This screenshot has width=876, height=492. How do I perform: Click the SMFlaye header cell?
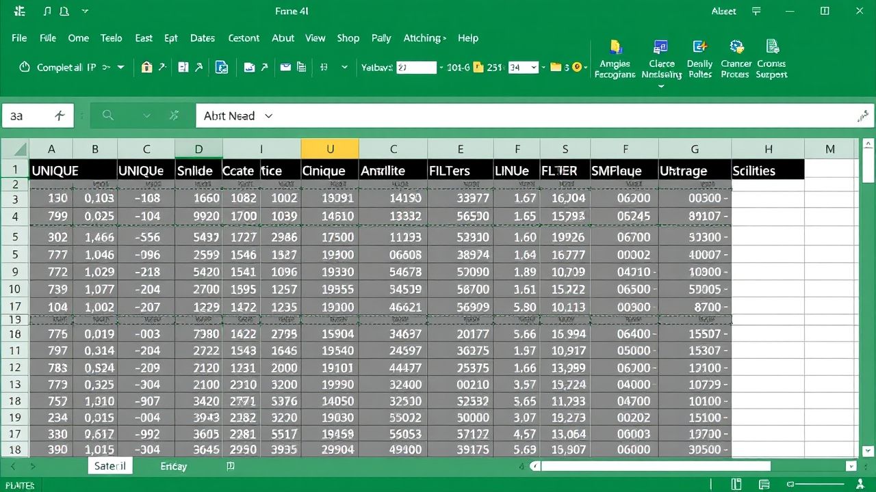[x=623, y=170]
